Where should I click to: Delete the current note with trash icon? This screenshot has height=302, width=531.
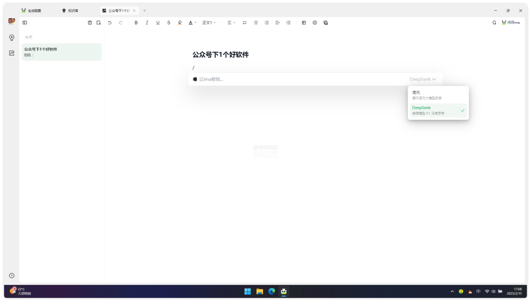[x=89, y=23]
